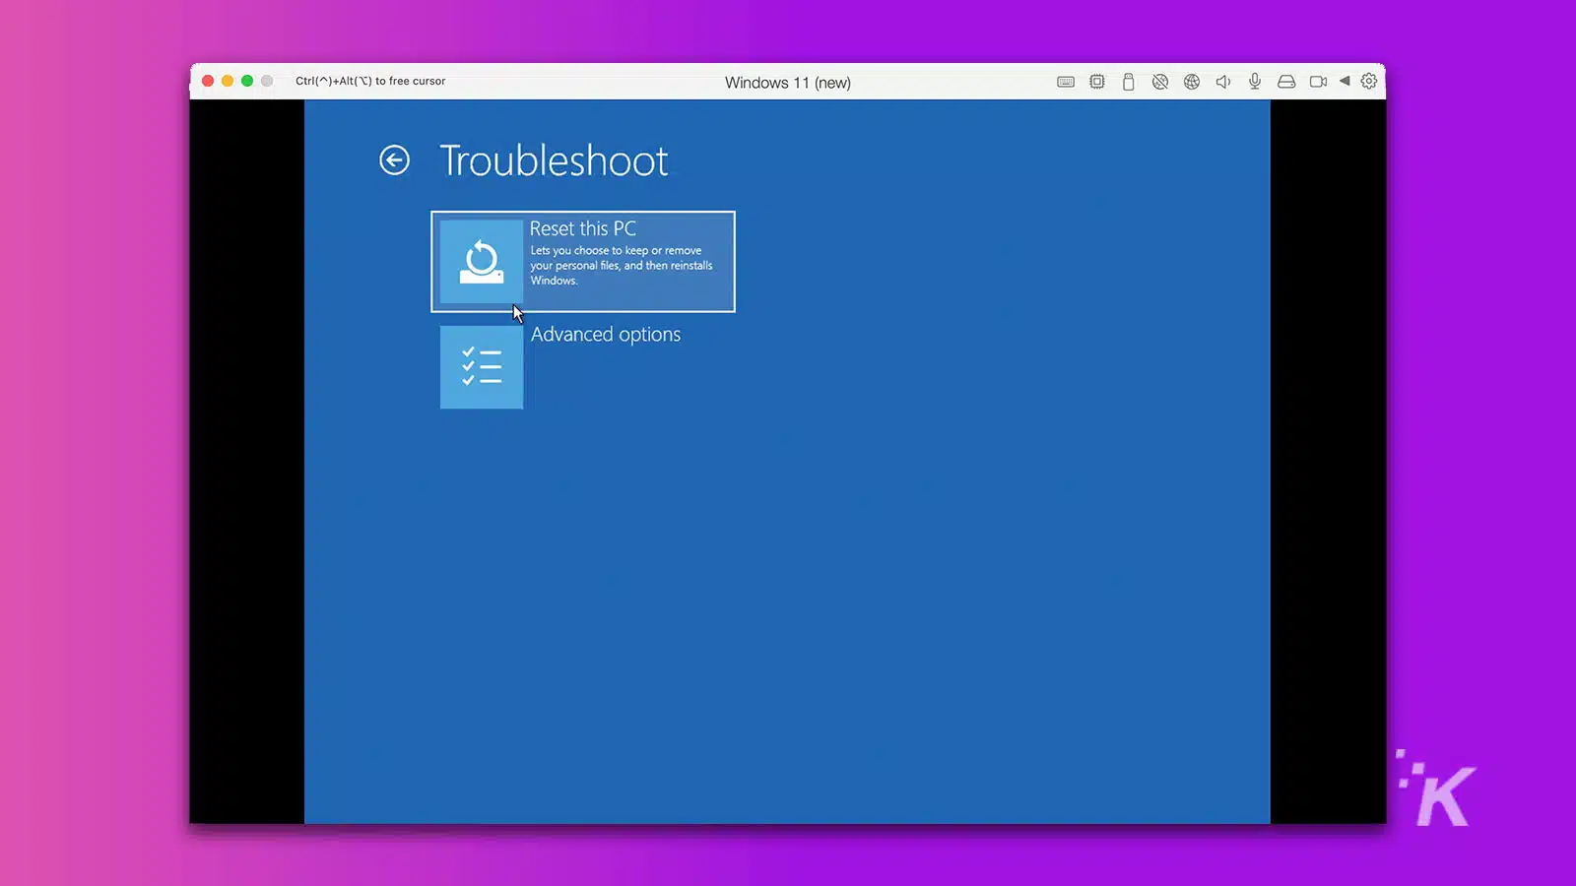Click the Advanced options checklist icon
This screenshot has width=1576, height=886.
(x=481, y=366)
